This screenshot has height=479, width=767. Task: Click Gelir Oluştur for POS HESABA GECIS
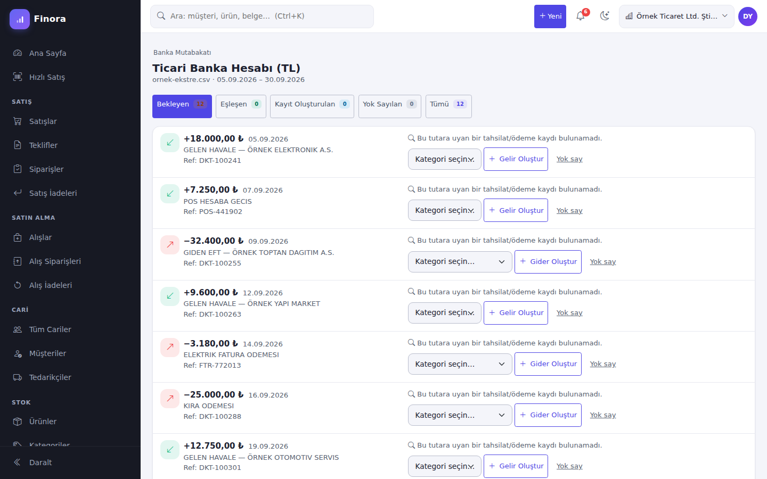point(516,210)
